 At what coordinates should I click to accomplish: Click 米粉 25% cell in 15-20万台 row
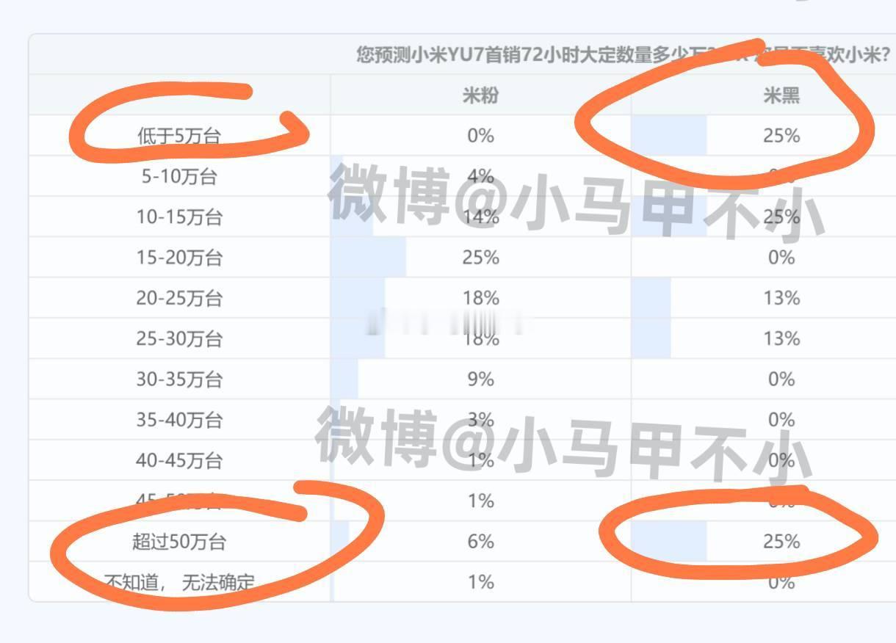[x=480, y=258]
